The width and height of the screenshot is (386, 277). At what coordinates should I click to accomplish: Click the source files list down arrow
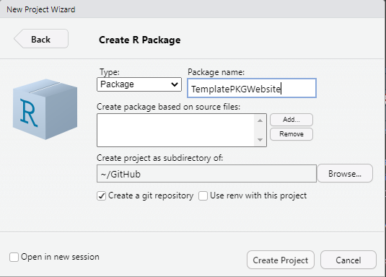pyautogui.click(x=260, y=140)
